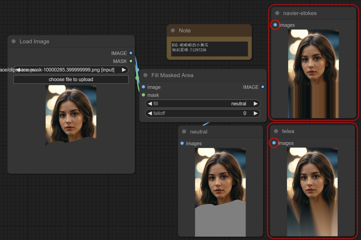
Task: Click the Note text area
Action: tap(209, 49)
